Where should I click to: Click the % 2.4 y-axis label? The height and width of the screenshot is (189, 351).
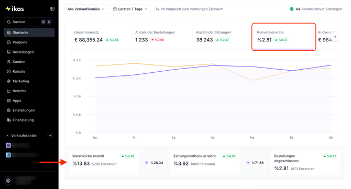[76, 79]
